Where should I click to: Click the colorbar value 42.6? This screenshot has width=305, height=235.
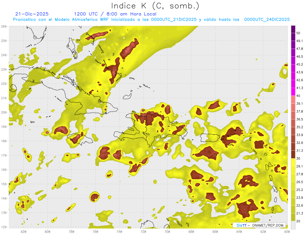click(300, 80)
